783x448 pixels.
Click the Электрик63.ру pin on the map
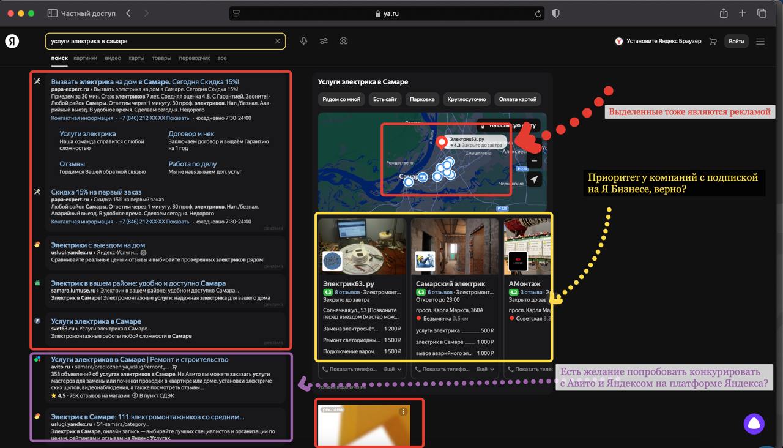click(442, 143)
